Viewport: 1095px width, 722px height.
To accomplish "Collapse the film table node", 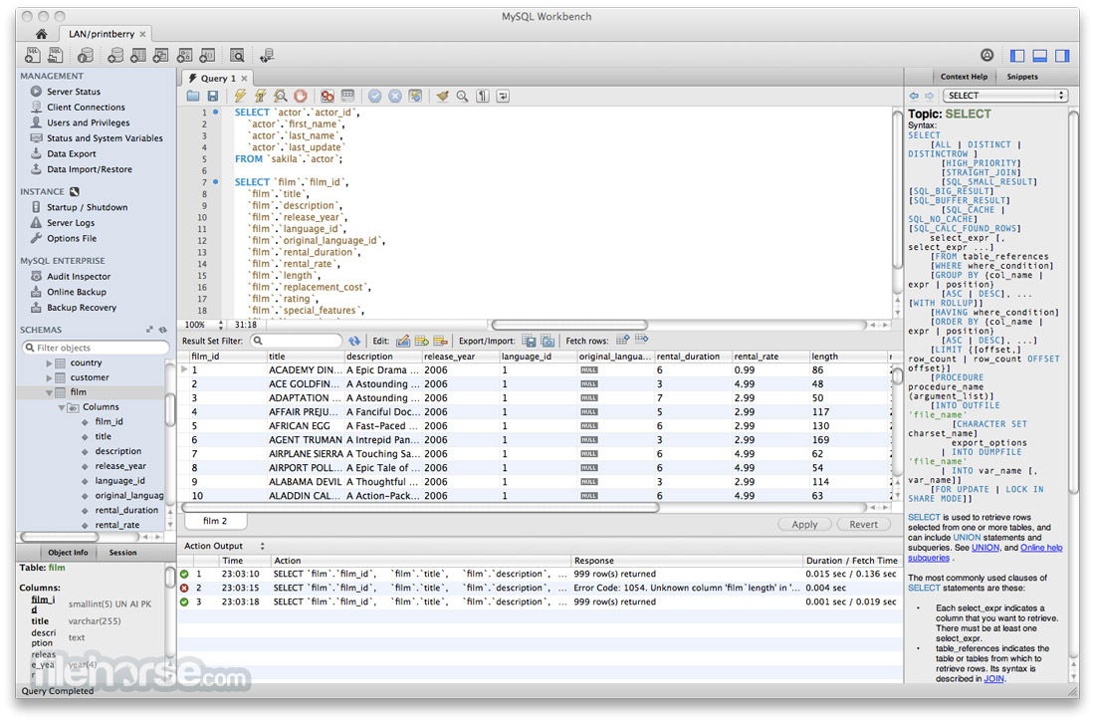I will (49, 392).
